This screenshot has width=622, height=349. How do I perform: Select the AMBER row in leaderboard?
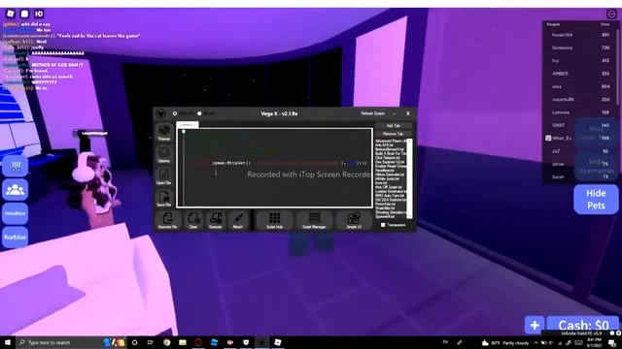coord(580,74)
